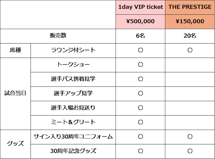Viewport: 215px width, 159px height.
Task: Click VIP circle for 30周年記念グッズ
Action: [140, 151]
